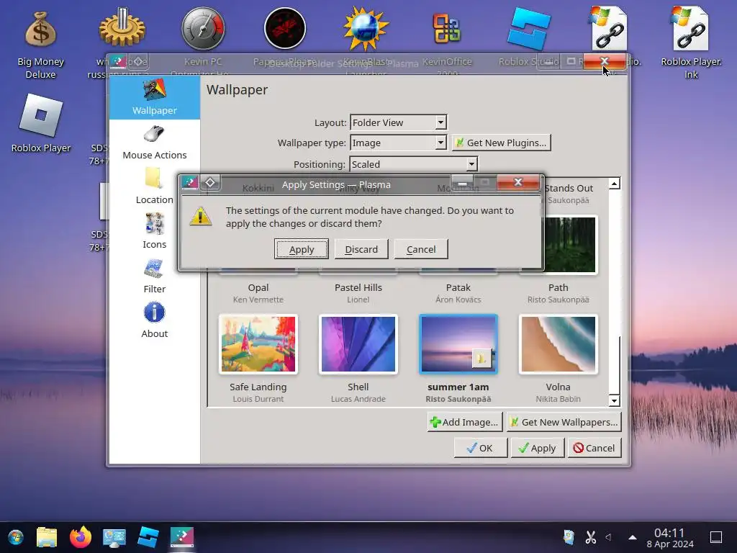Select the Wallpaper sidebar section

155,97
